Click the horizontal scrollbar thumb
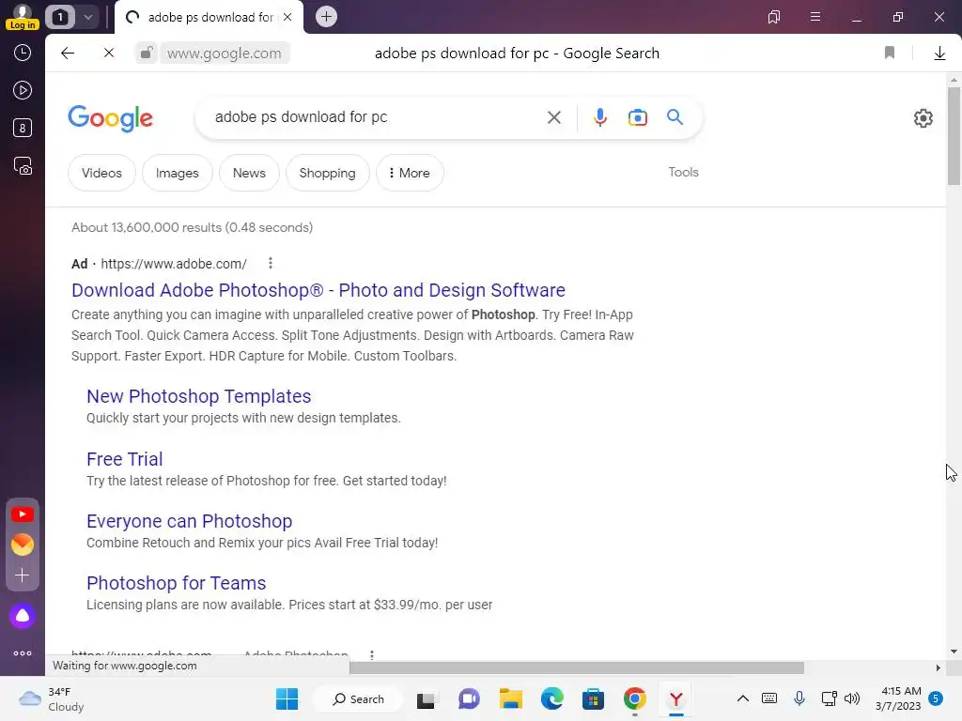Image resolution: width=962 pixels, height=721 pixels. 577,667
